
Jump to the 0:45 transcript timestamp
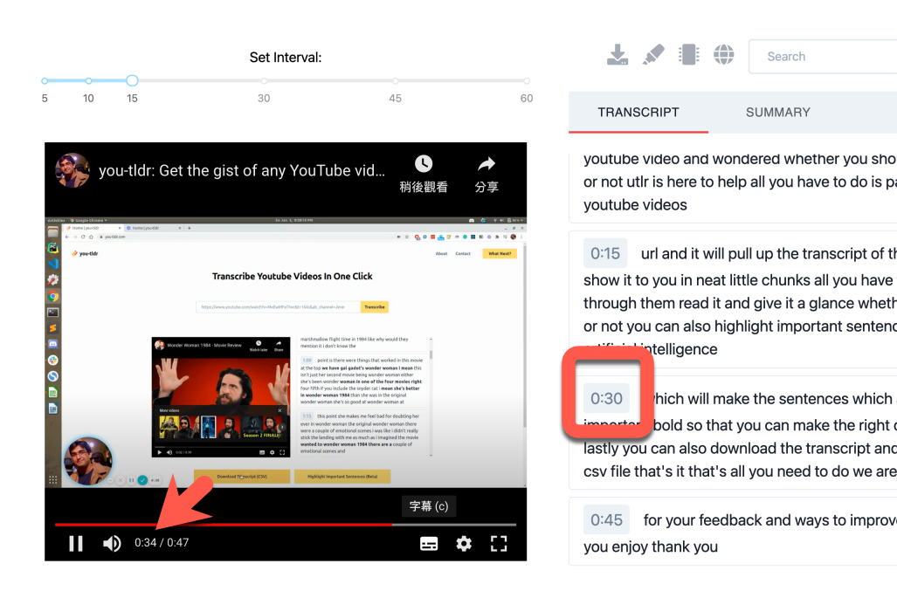(606, 519)
